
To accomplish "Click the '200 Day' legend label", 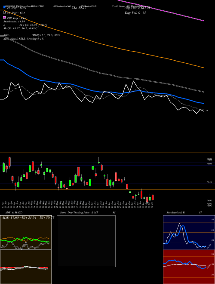I will (x=16, y=18).
